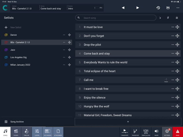Select song Don't you forget
183x137 pixels.
[x=128, y=36]
